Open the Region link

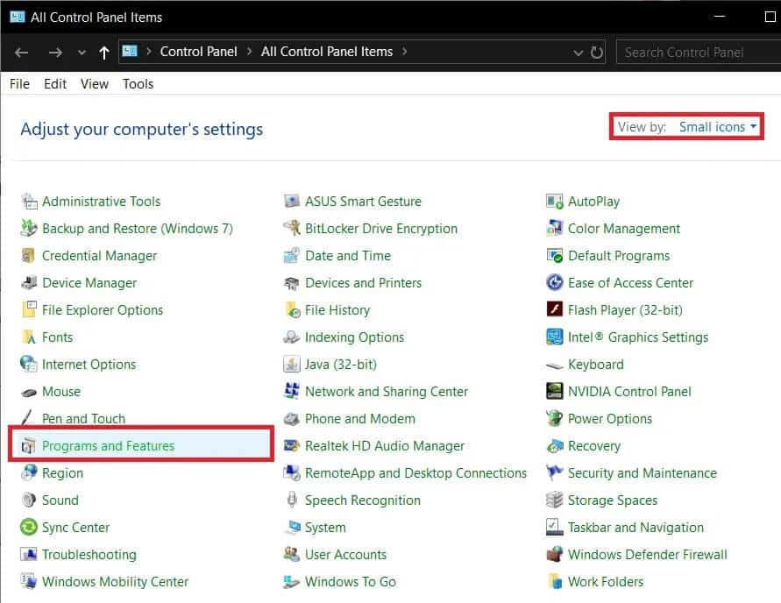tap(63, 473)
